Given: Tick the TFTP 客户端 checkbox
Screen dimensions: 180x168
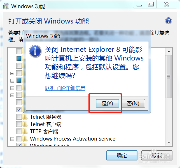Looking at the screenshot, I should point(19,132).
